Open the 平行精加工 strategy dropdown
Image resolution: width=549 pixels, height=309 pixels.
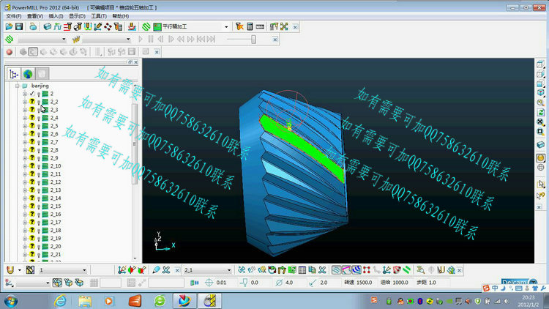click(x=226, y=26)
